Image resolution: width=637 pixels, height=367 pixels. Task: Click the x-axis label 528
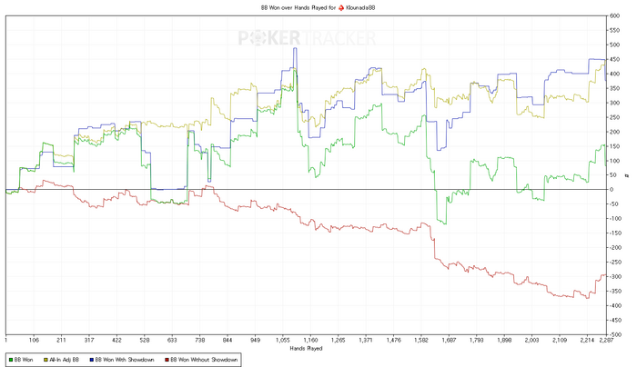click(x=145, y=341)
